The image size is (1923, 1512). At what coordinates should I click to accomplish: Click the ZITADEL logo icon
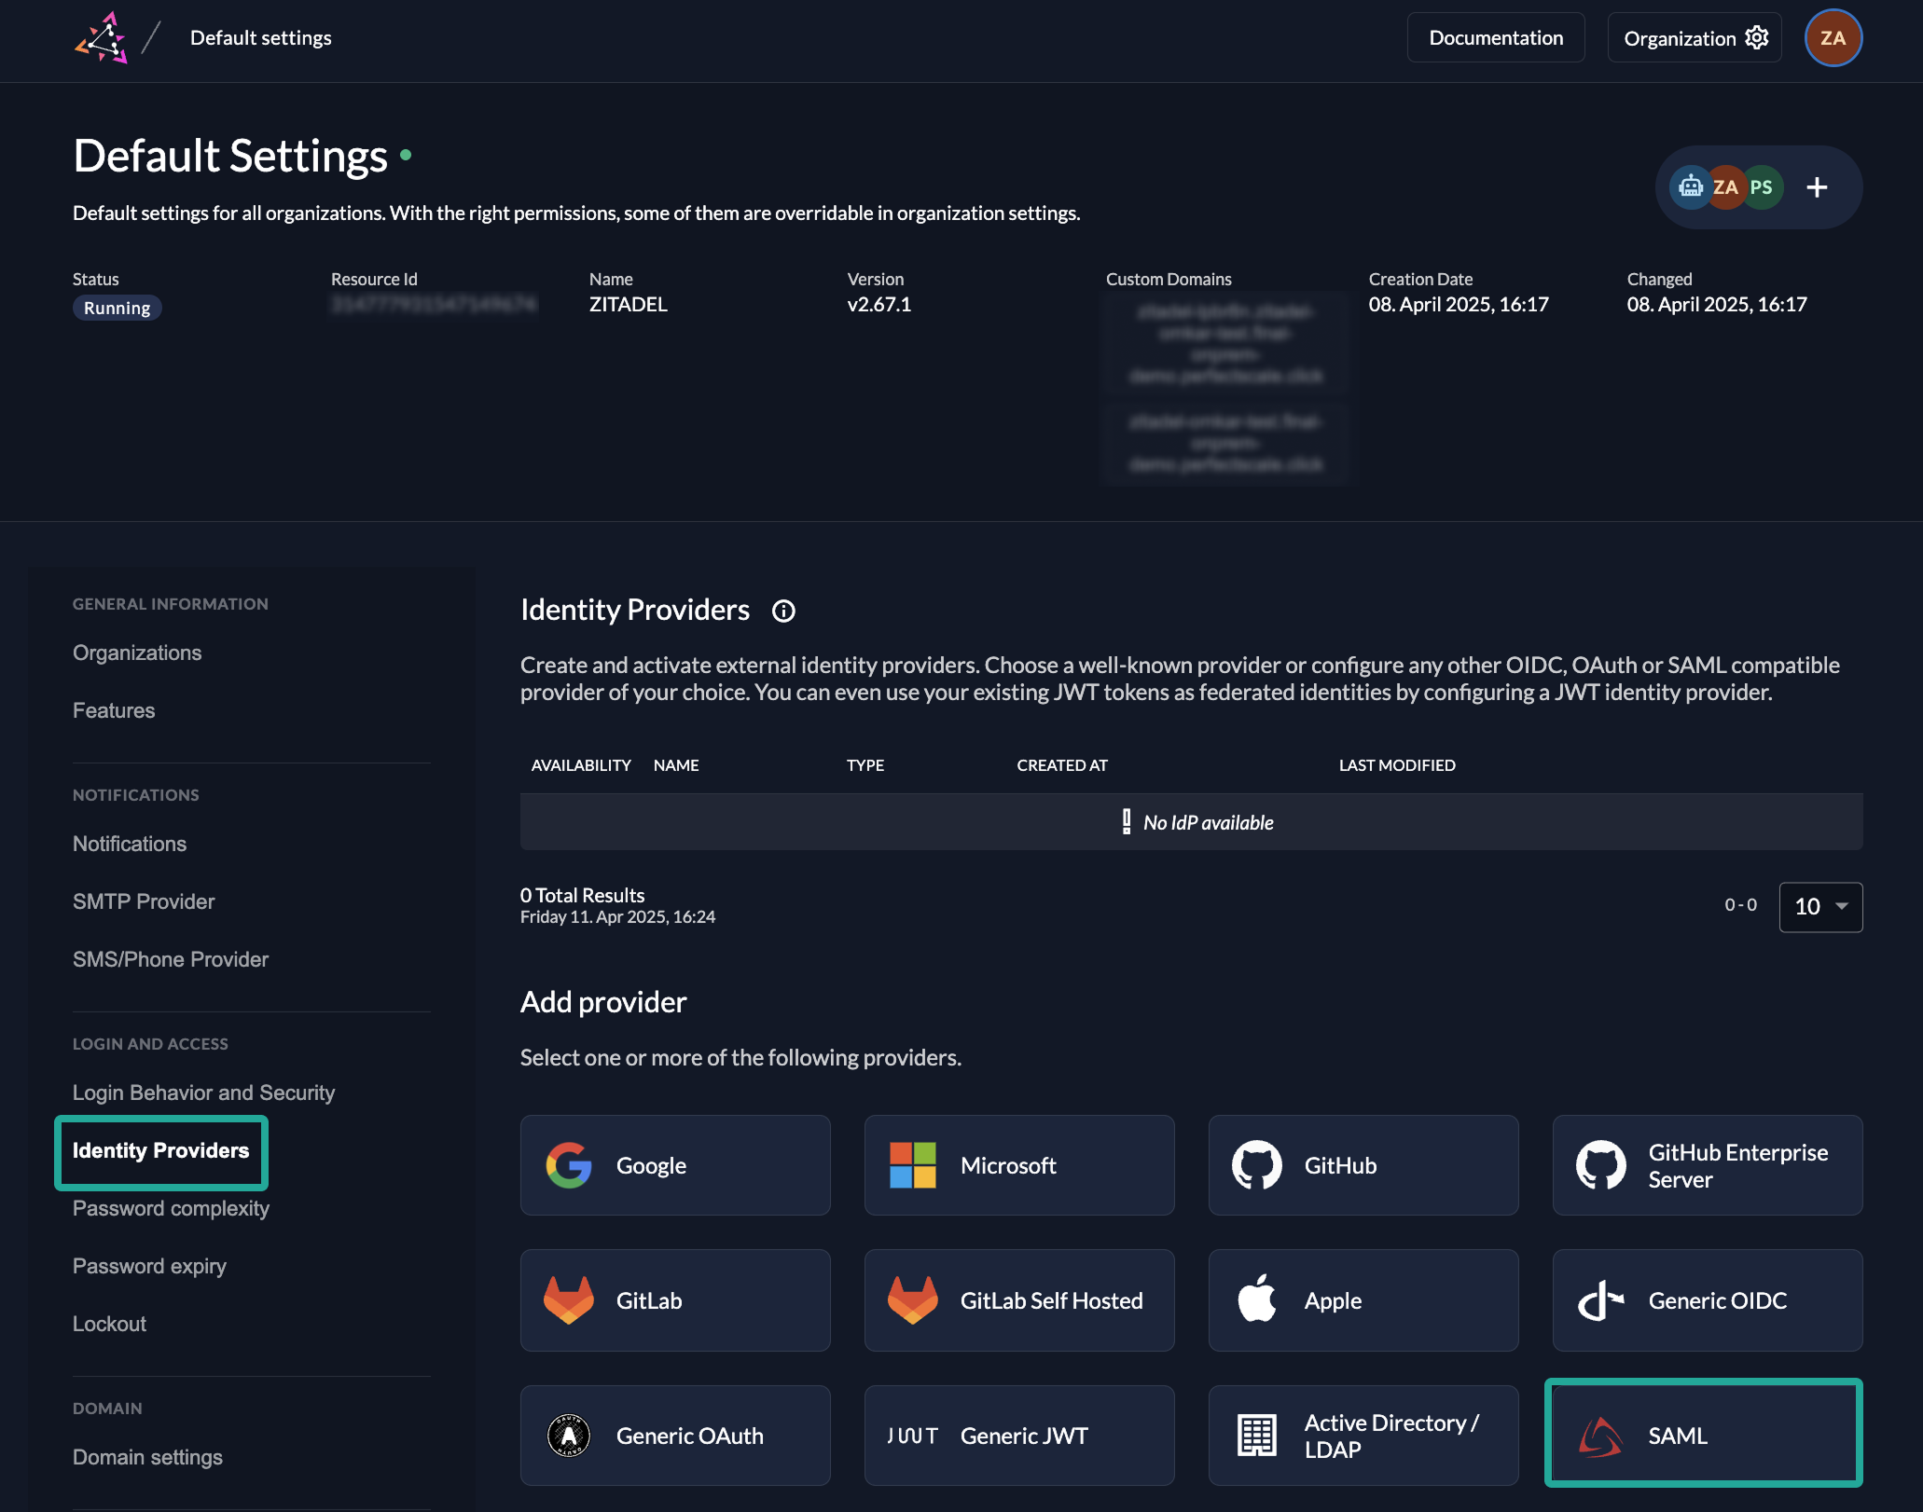[x=101, y=37]
